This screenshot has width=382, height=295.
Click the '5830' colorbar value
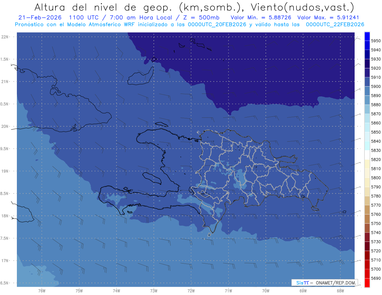(x=376, y=151)
